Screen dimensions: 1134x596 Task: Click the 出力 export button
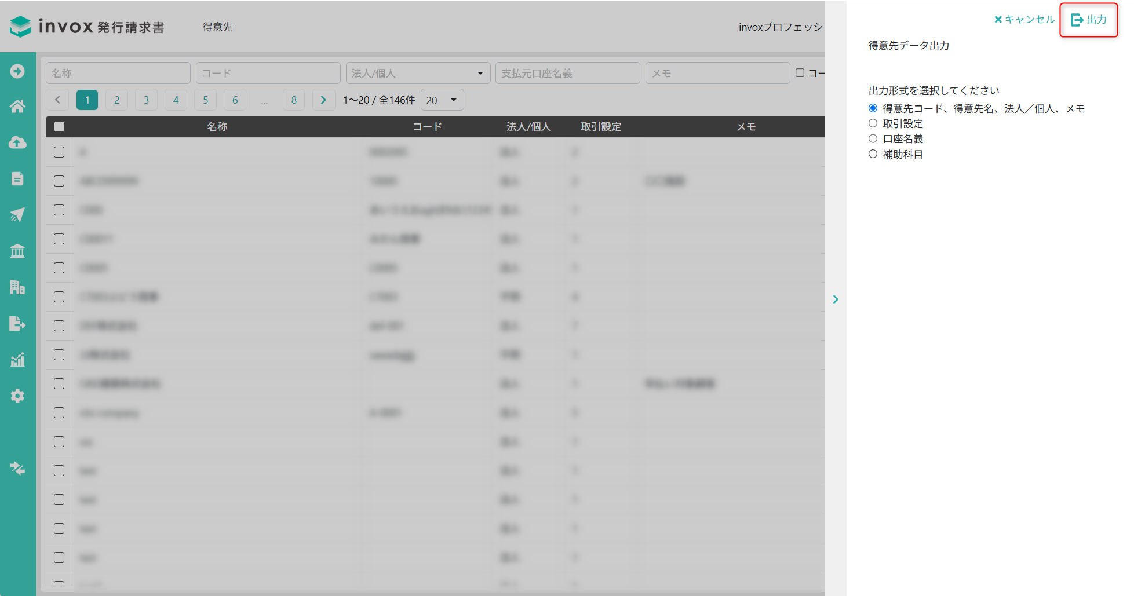pyautogui.click(x=1088, y=20)
